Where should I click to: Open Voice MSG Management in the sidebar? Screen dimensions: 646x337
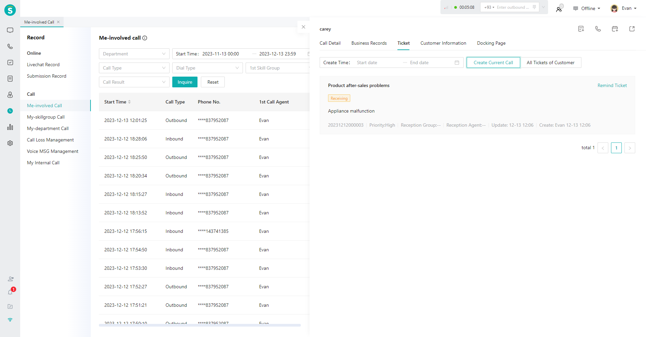(52, 151)
